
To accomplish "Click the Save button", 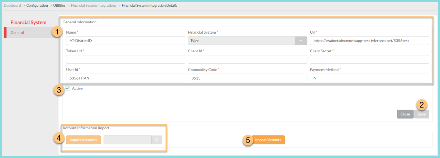I will click(422, 114).
